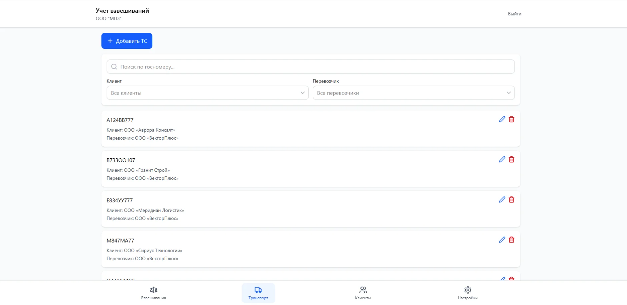627x305 pixels.
Task: Switch to the Взвешивания tab label
Action: (153, 298)
